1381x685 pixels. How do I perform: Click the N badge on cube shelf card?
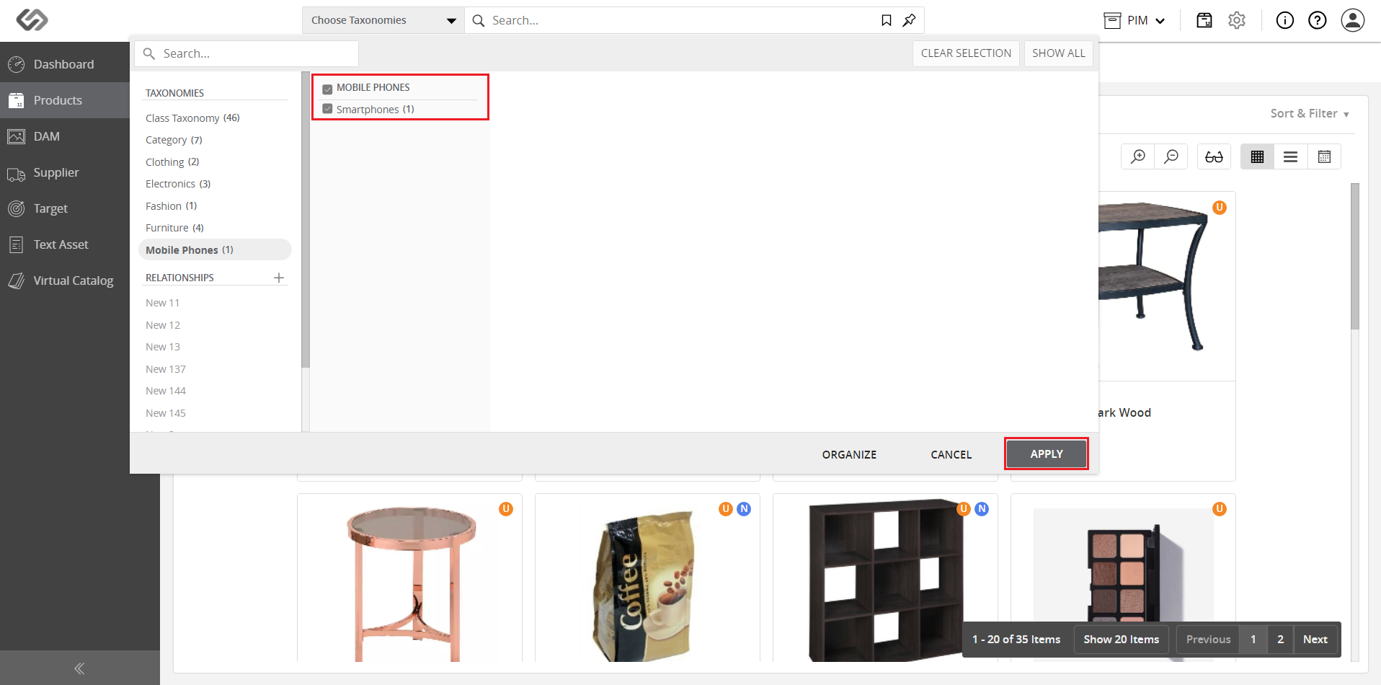pos(982,509)
